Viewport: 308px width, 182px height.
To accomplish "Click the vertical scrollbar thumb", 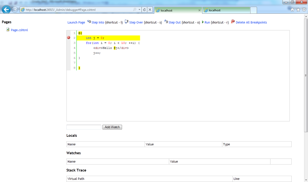I will coord(306,75).
